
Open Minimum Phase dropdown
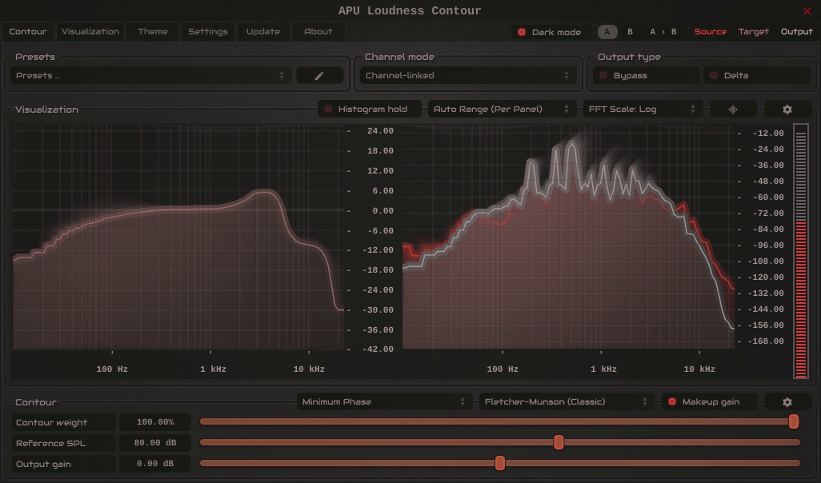(384, 401)
